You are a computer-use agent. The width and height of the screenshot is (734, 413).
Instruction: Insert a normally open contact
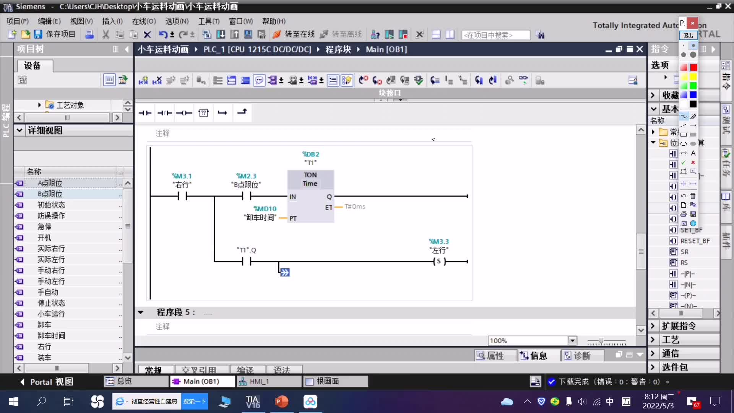pos(145,113)
